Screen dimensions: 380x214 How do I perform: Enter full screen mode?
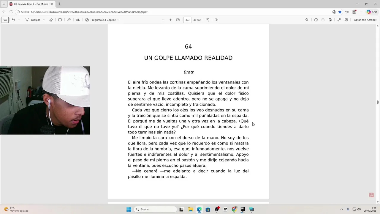(339, 20)
